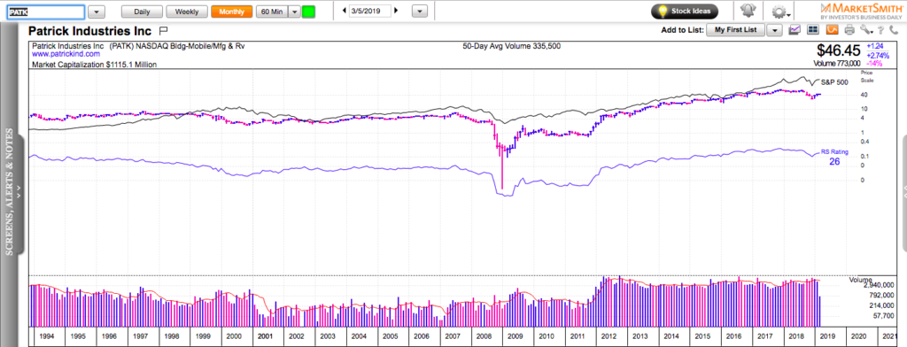Image resolution: width=907 pixels, height=347 pixels.
Task: Click the Market Capitalization $1115.1 Million text
Action: 94,66
